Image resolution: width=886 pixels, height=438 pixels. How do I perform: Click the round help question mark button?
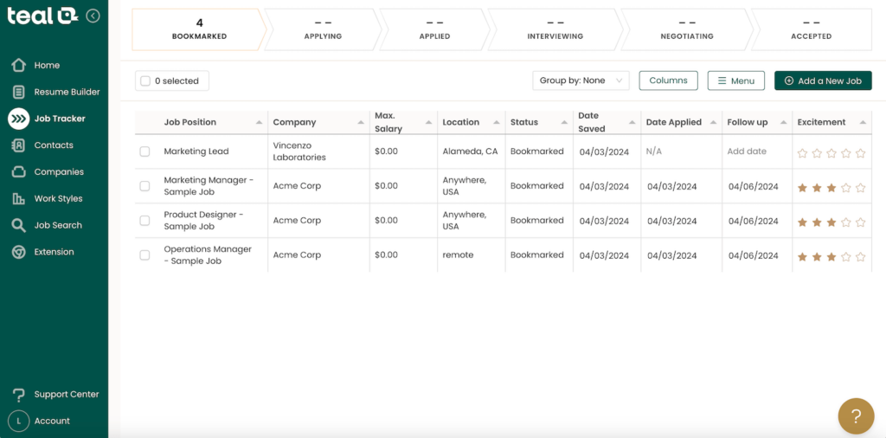(856, 416)
